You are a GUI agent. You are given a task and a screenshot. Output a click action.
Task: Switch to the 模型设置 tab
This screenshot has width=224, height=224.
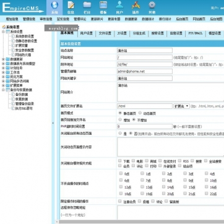coord(215,33)
